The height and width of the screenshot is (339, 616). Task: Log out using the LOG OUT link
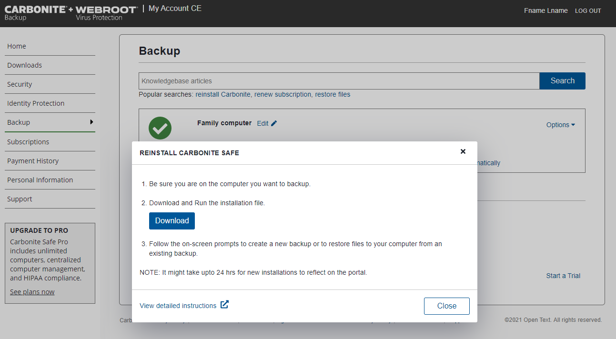click(588, 11)
